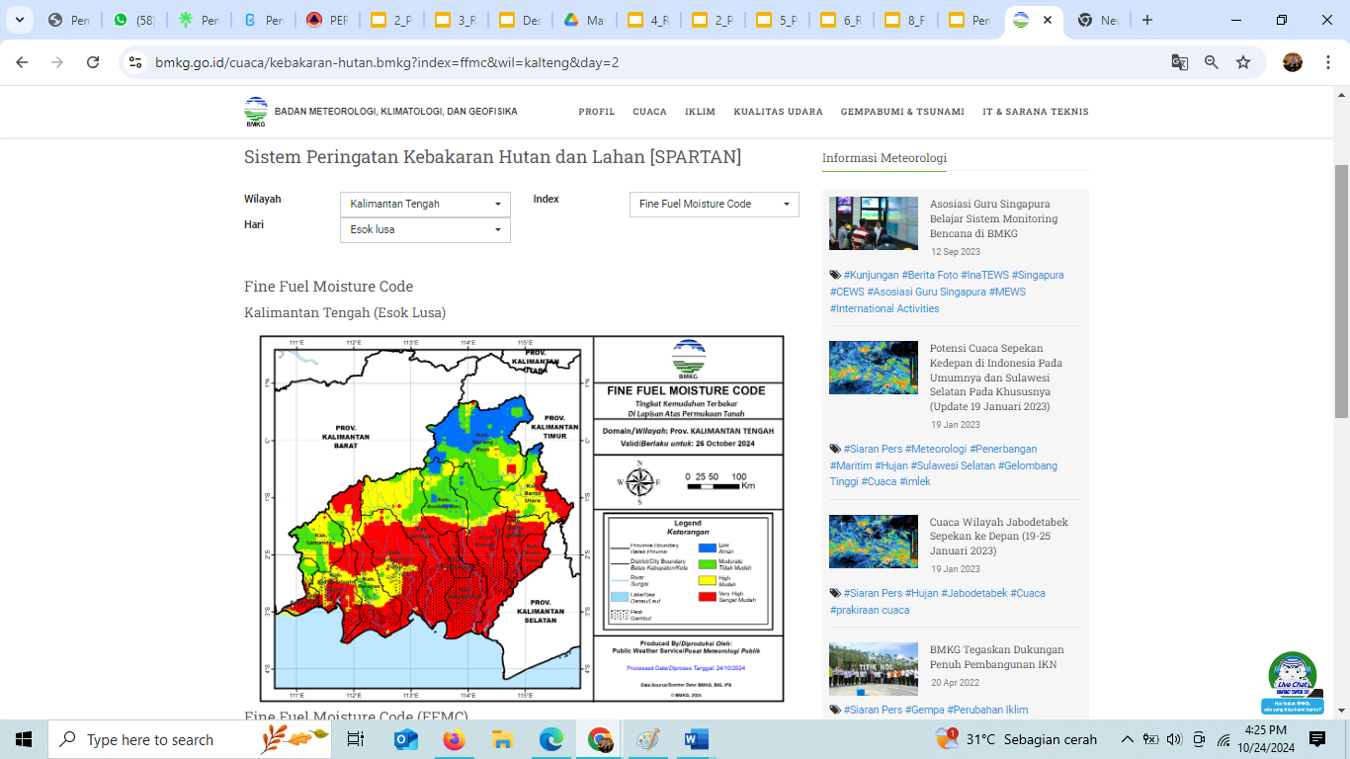Open the IKLIM menu
The width and height of the screenshot is (1350, 759).
coord(700,112)
